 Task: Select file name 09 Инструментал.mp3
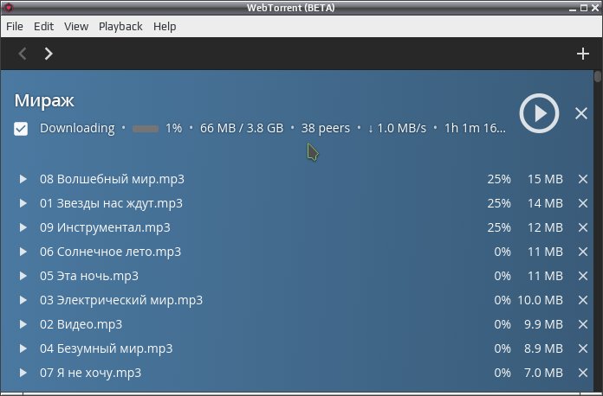click(105, 227)
